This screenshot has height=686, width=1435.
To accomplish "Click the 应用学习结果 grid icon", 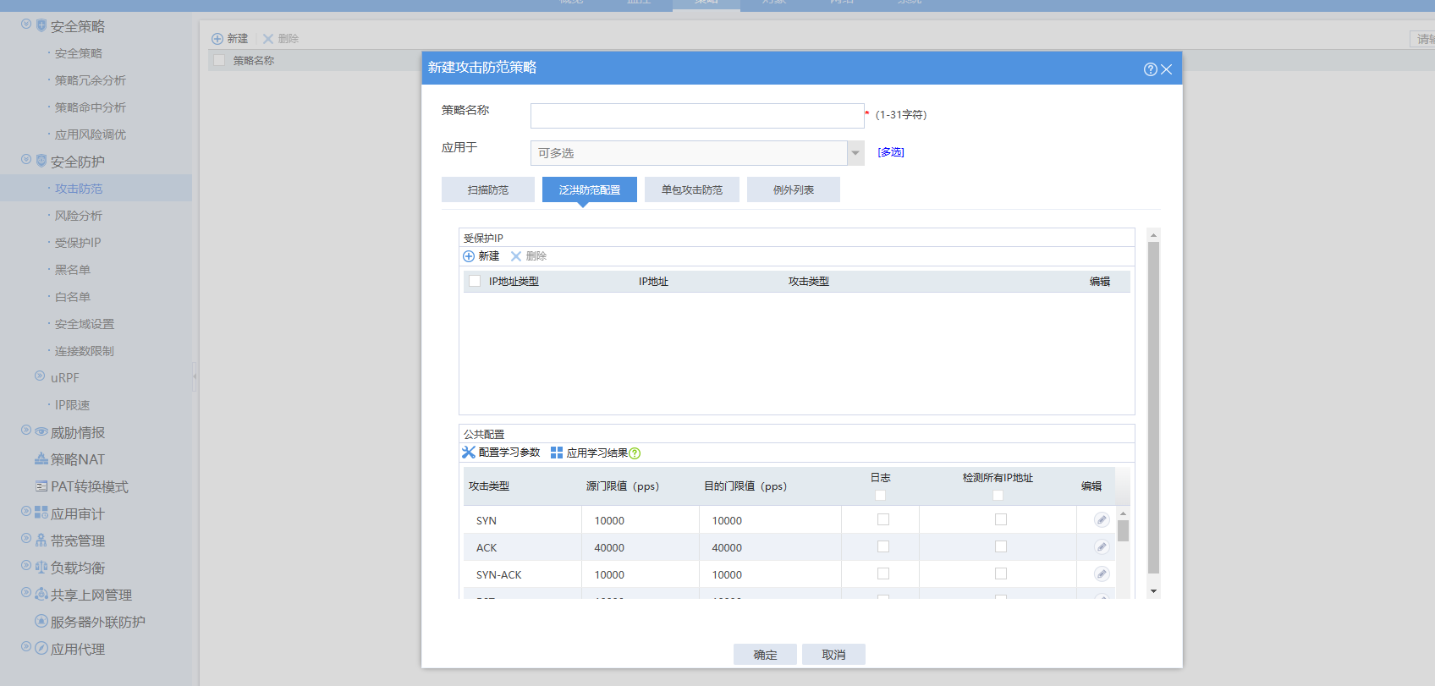I will [x=557, y=453].
